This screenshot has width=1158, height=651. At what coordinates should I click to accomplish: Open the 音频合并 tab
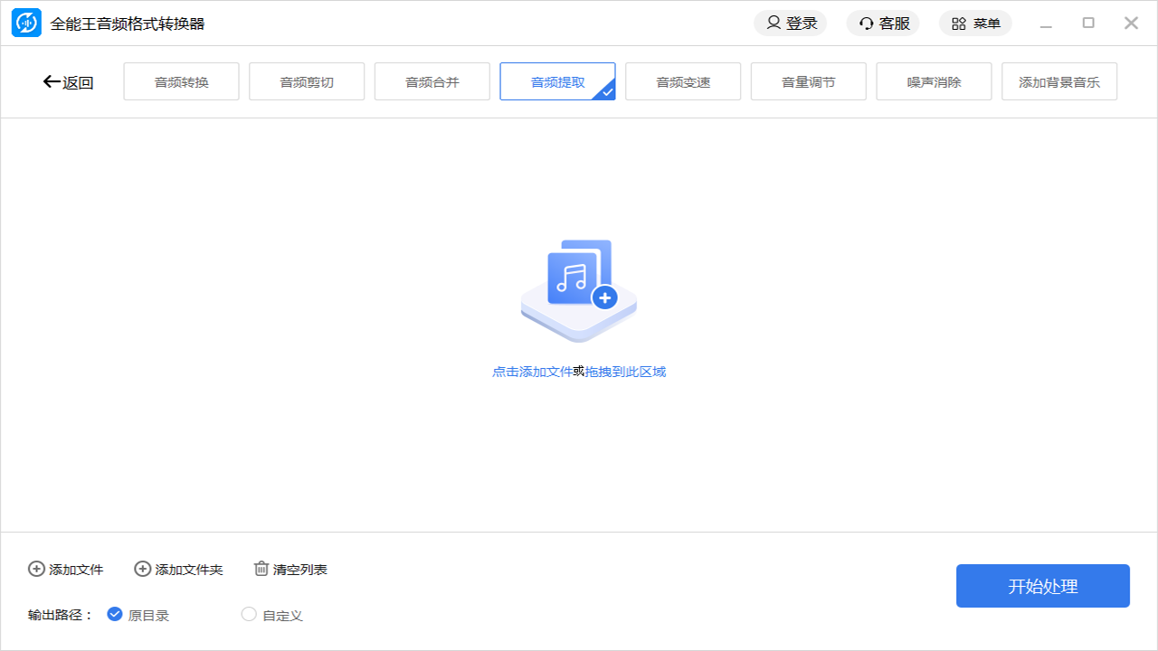(432, 80)
